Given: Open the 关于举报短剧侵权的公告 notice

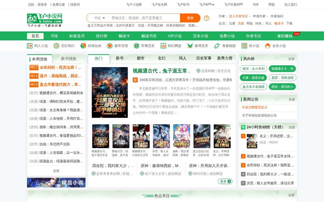Looking at the screenshot, I should pos(259,115).
